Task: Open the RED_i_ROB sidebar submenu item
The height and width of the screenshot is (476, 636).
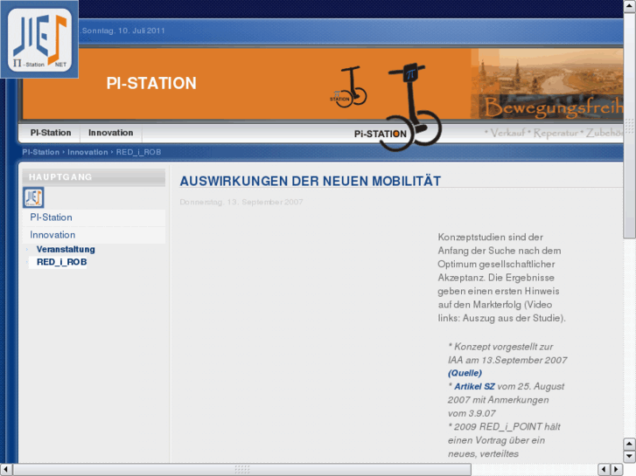Action: pos(61,262)
